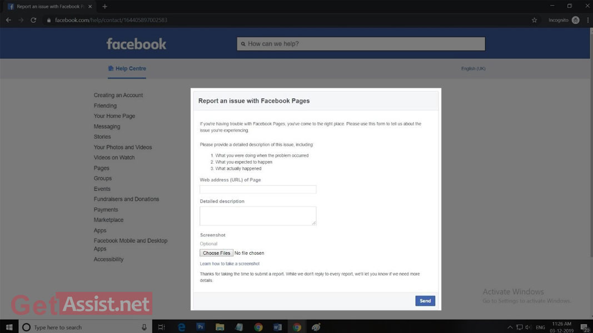This screenshot has height=333, width=593.
Task: Click the padlock icon beside the URL
Action: pyautogui.click(x=49, y=19)
